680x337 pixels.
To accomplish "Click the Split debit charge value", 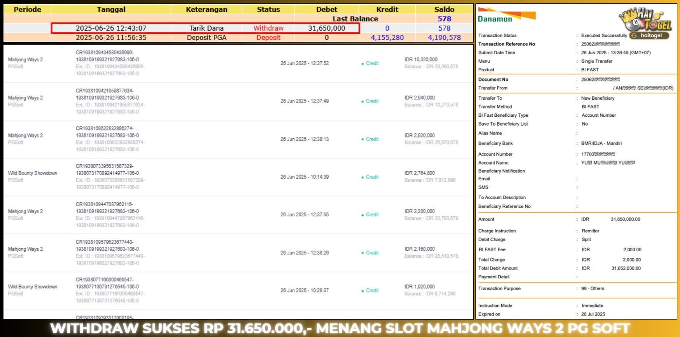I will (586, 239).
